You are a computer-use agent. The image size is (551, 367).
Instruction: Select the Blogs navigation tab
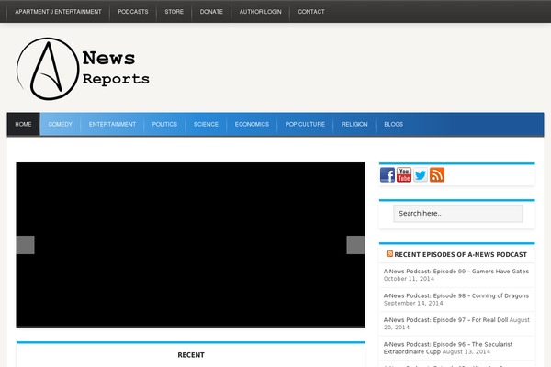(394, 125)
